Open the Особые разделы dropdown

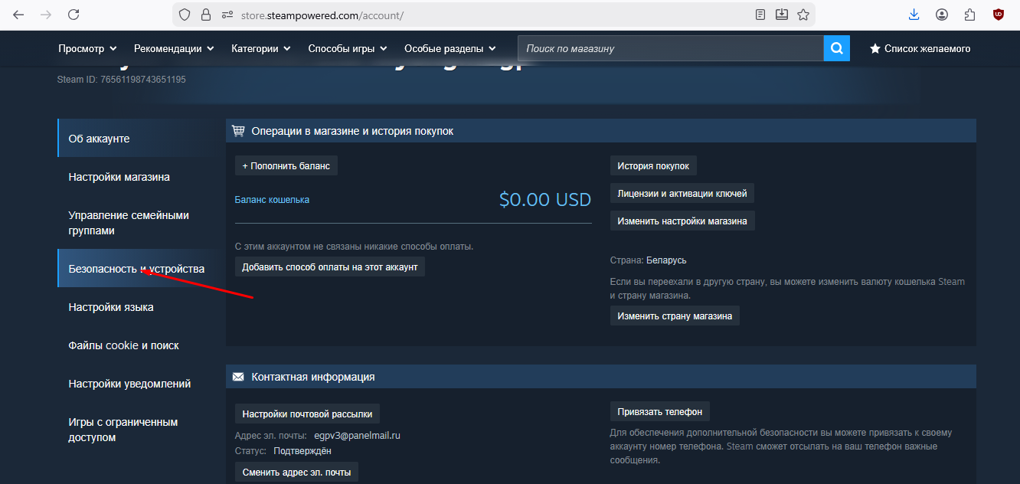(450, 48)
